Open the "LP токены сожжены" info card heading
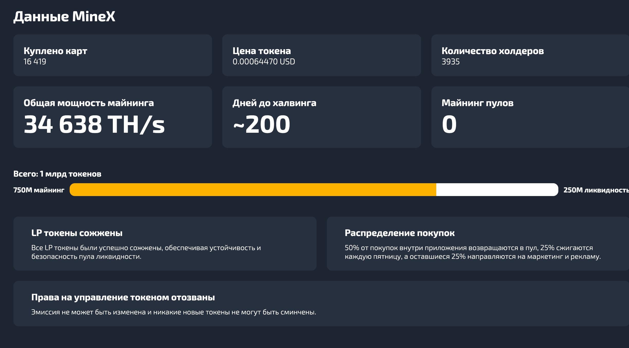Screen dimensions: 629x348 coord(77,233)
